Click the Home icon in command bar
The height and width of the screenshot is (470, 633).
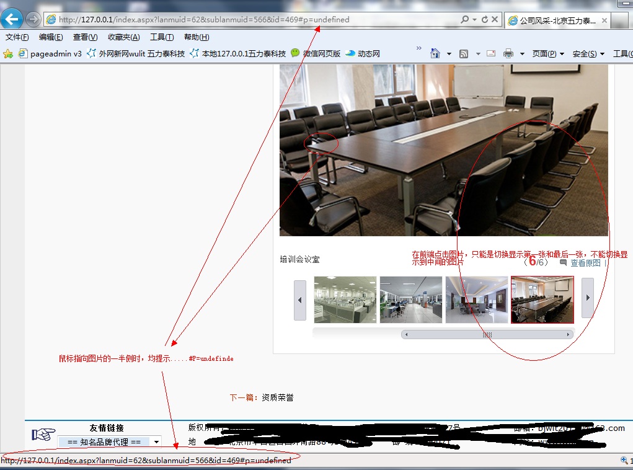pos(435,54)
